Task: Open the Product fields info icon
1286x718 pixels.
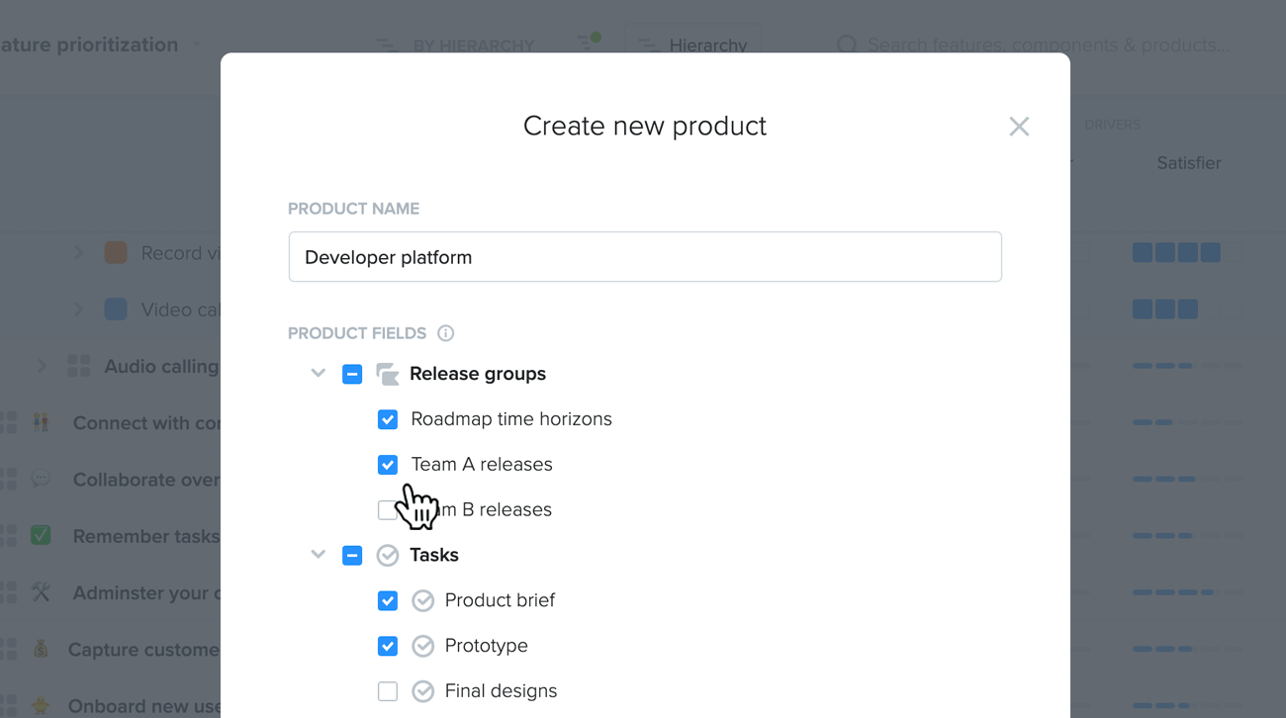Action: [446, 333]
